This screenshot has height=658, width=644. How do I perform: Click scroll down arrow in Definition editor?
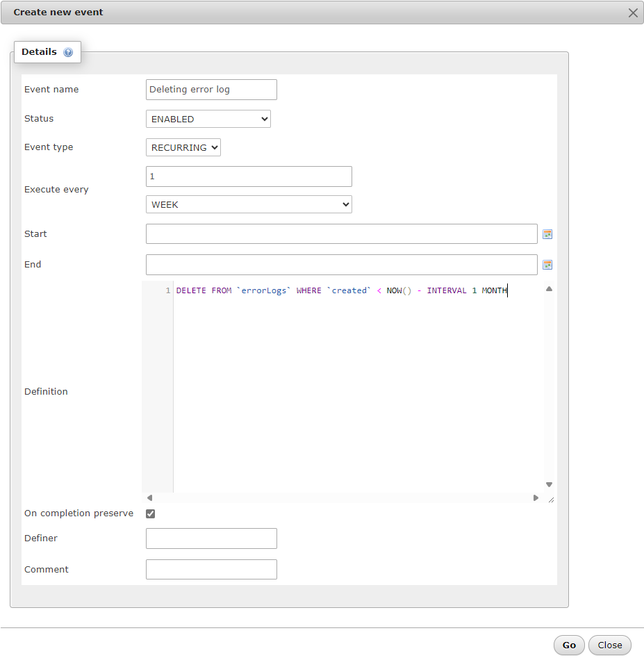[549, 484]
